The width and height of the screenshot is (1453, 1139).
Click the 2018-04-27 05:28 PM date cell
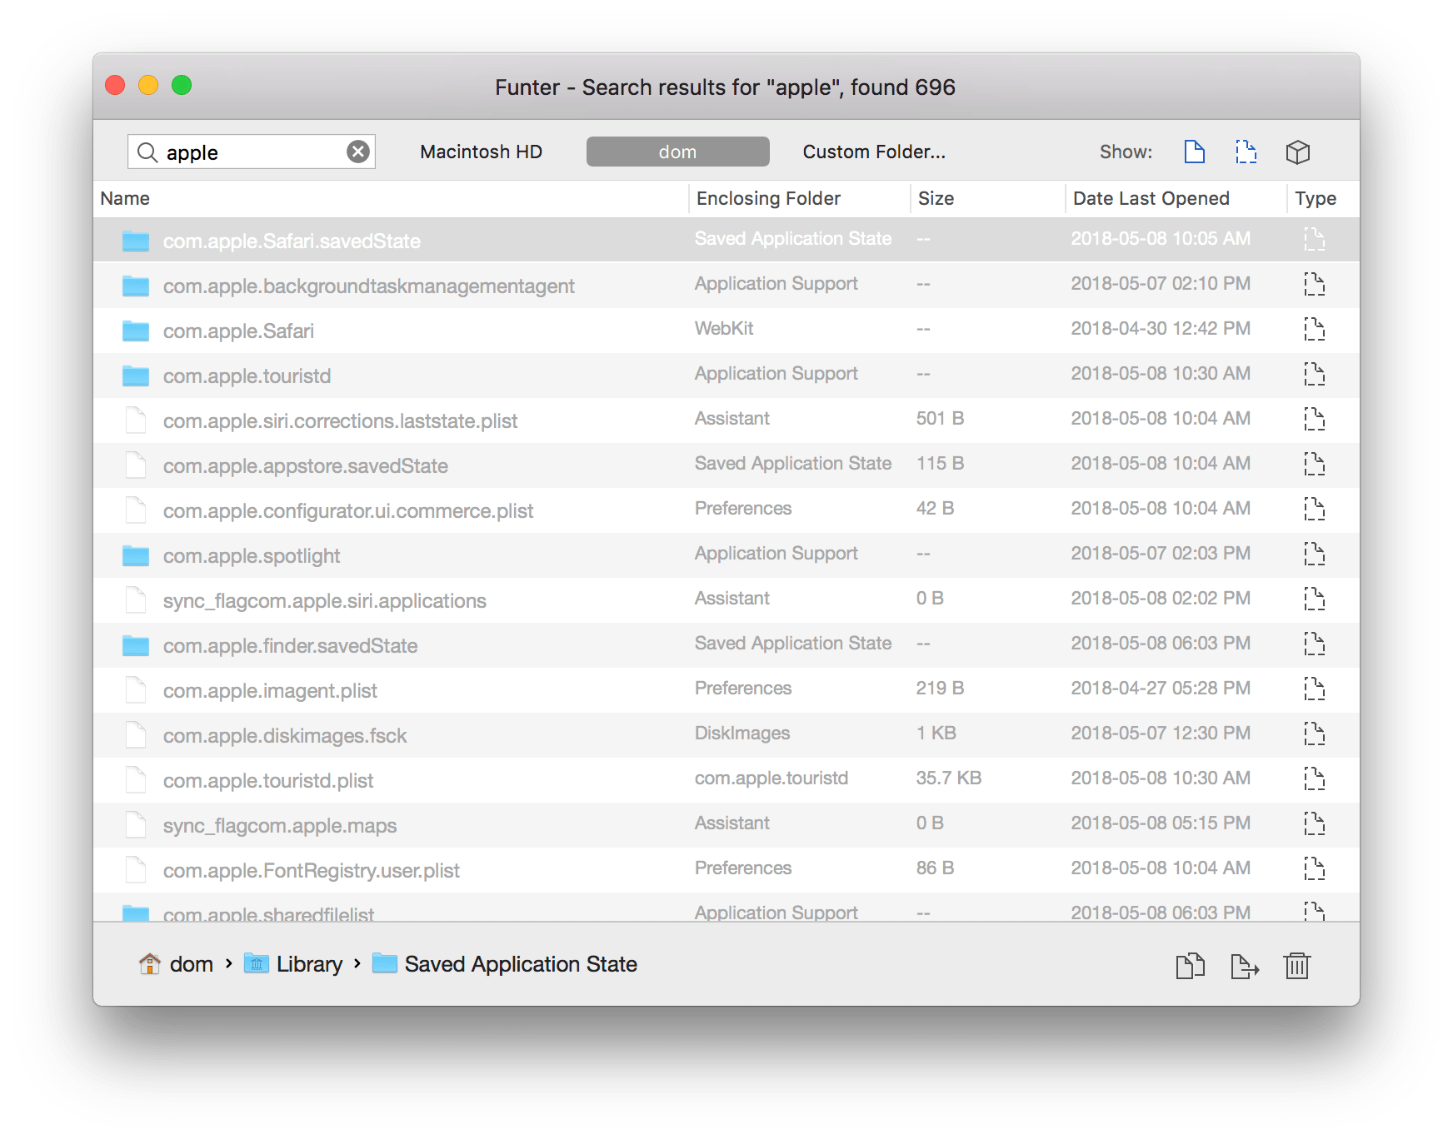[1161, 688]
